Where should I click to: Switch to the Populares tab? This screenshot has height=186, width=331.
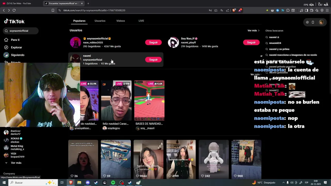(79, 21)
